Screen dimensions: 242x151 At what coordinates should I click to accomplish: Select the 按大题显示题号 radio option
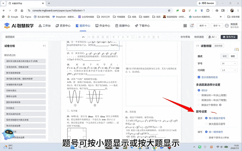click(206, 124)
